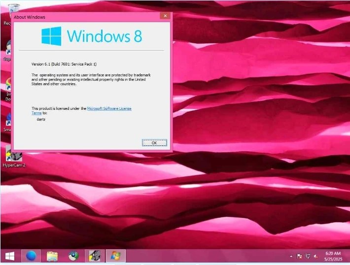Screen dimensions: 350x265
Task: Open the muted volume speaker tray icon
Action: click(x=315, y=257)
